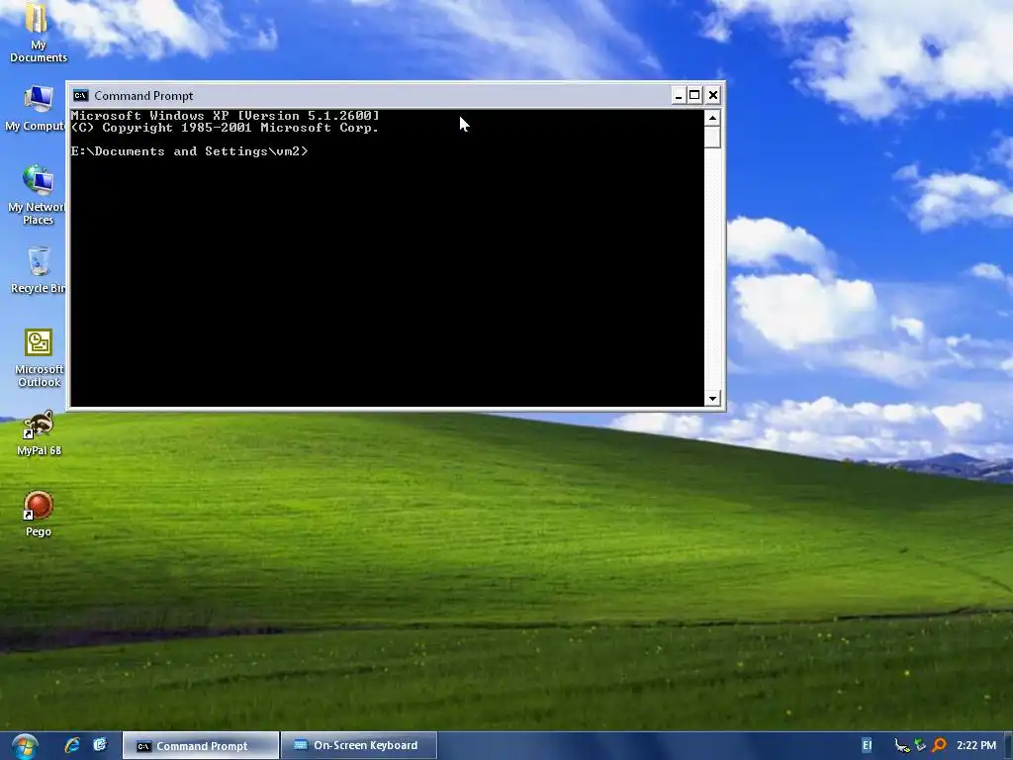Close the Command Prompt window

click(712, 96)
